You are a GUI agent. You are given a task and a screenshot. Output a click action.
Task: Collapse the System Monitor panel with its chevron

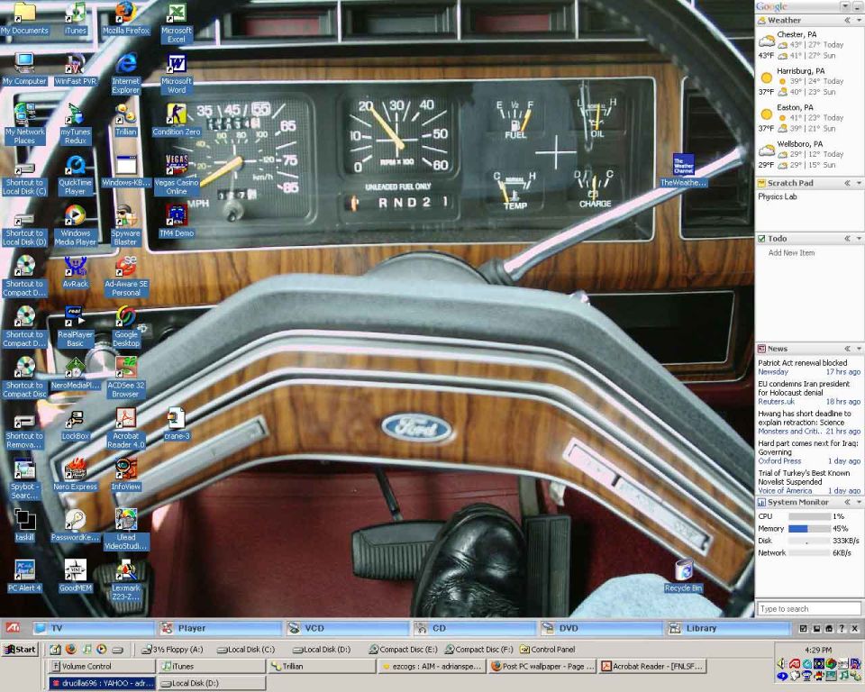(x=847, y=503)
